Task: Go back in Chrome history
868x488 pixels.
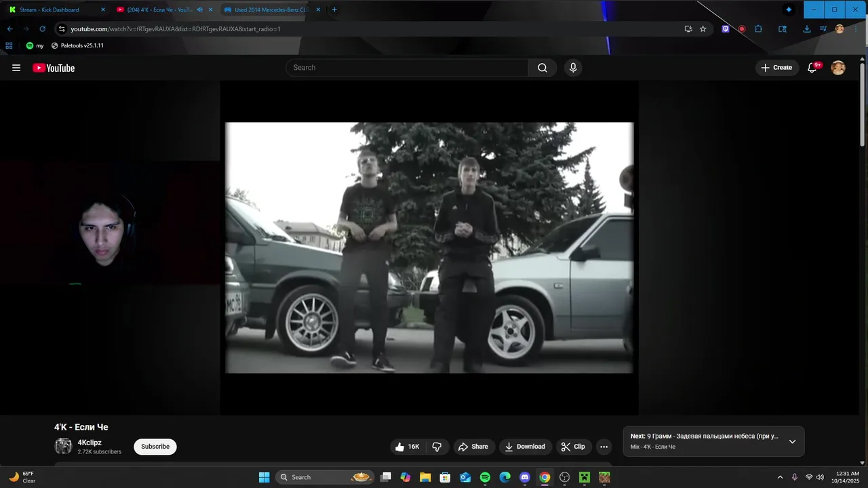Action: pos(9,29)
